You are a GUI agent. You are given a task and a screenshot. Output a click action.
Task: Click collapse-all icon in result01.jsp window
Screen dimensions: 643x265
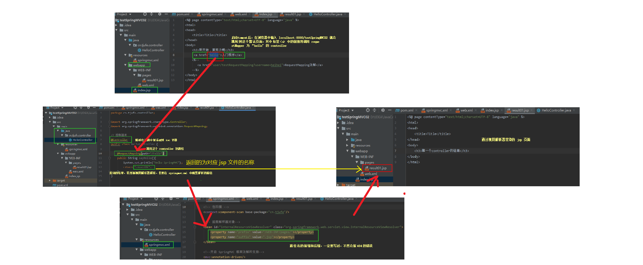[375, 110]
